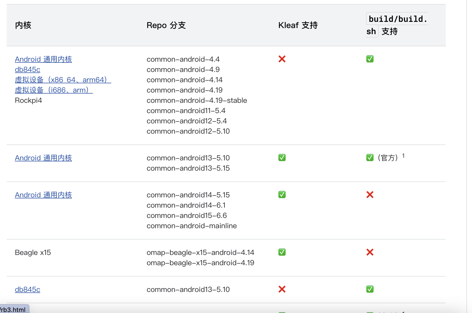The height and width of the screenshot is (313, 472).
Task: Open Android 通用内核 link for common-android14-6.1 row
Action: click(x=43, y=195)
